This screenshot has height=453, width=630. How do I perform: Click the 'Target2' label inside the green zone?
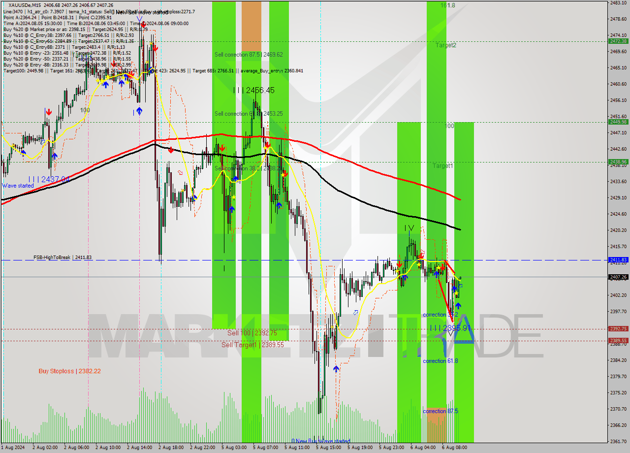(445, 45)
